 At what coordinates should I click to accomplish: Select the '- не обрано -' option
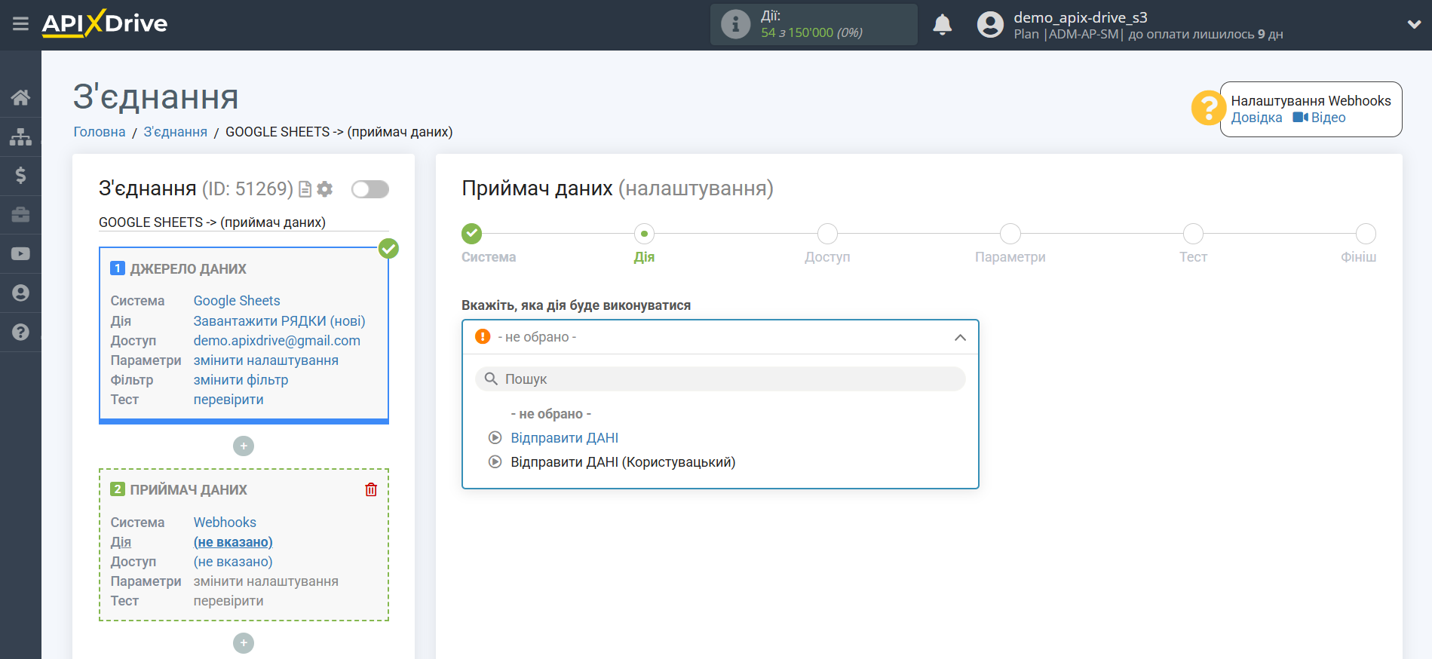[x=550, y=414]
